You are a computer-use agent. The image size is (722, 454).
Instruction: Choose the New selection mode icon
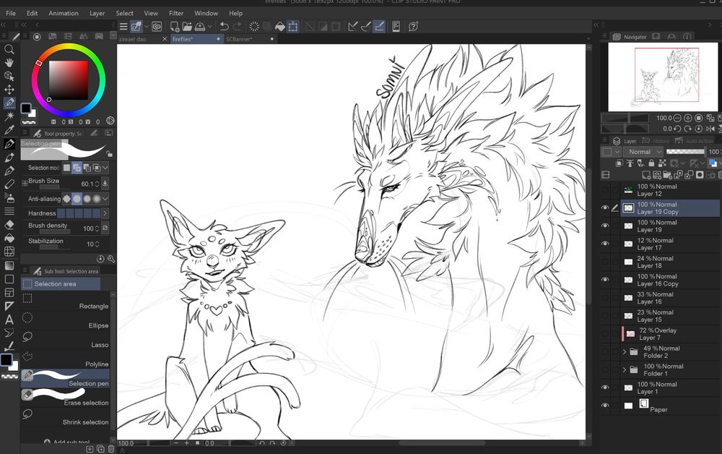[x=66, y=168]
